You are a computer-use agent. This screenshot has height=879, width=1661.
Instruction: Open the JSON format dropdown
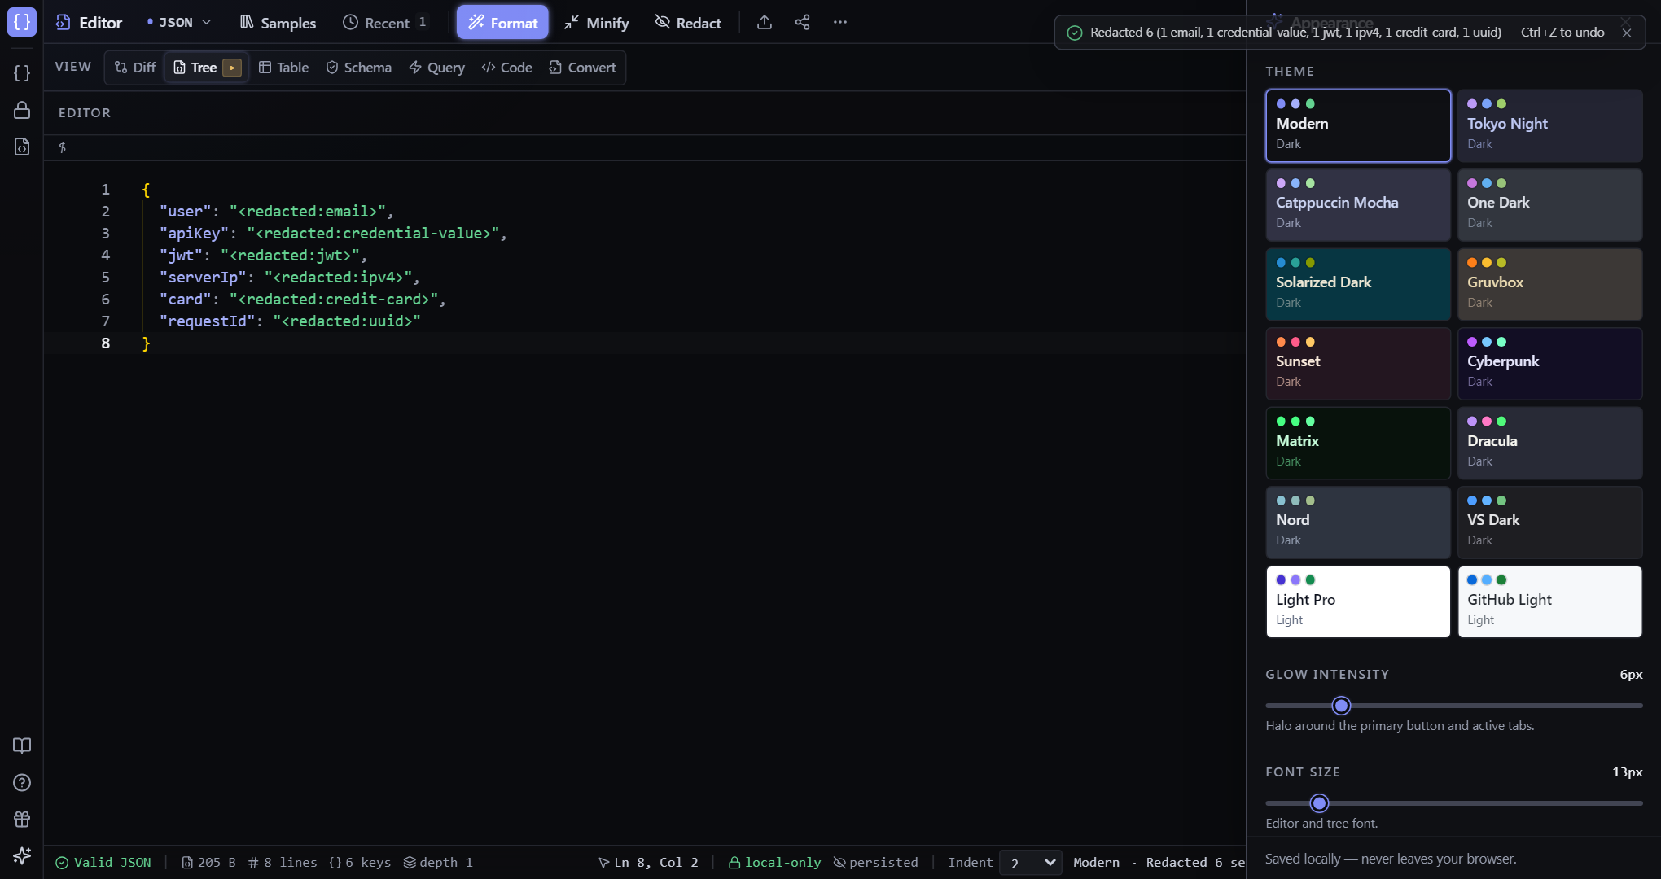pyautogui.click(x=179, y=23)
